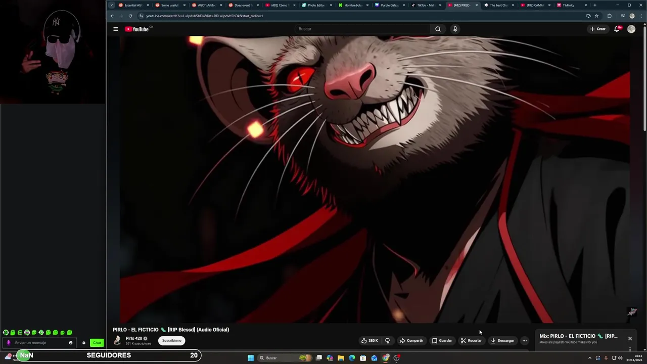Image resolution: width=647 pixels, height=364 pixels.
Task: Switch to the Essential AGOT tab
Action: 133,5
